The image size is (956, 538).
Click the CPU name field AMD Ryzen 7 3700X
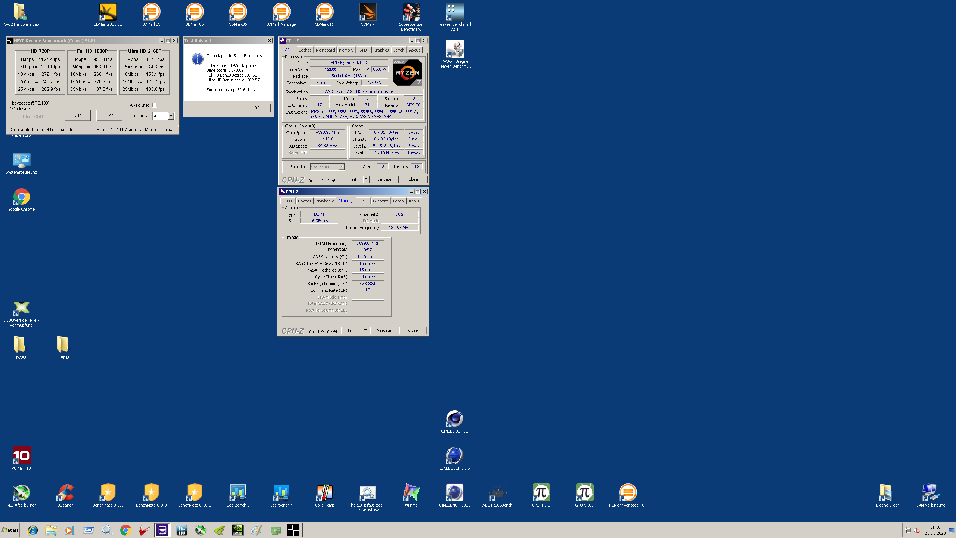click(x=349, y=62)
